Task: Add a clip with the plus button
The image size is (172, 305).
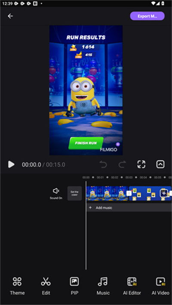Action: [x=164, y=193]
